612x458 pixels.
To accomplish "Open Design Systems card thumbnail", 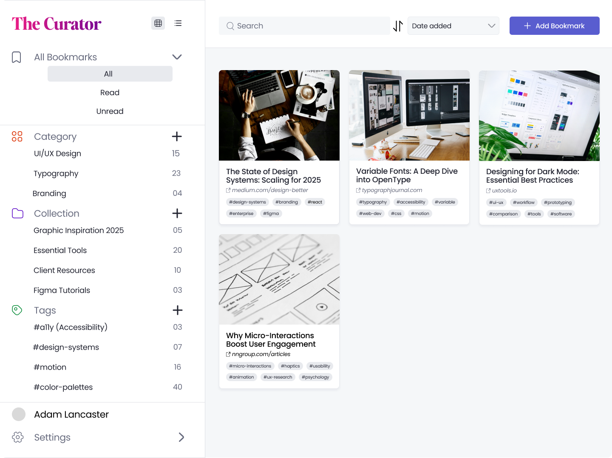I will 279,115.
